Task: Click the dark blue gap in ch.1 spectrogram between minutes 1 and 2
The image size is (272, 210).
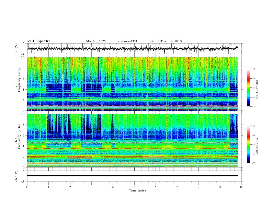Action: coord(59,88)
